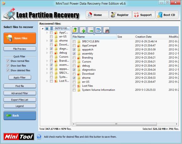Click the MiniTool logo at bottom left
This screenshot has height=144, width=182.
click(19, 137)
